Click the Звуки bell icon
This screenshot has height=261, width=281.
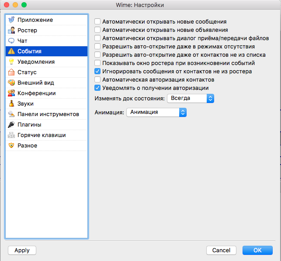(11, 104)
